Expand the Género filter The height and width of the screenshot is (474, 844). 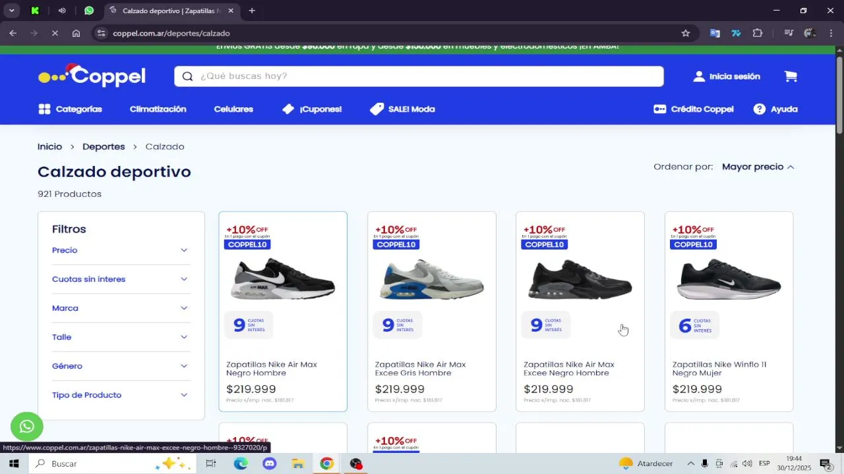pyautogui.click(x=121, y=366)
